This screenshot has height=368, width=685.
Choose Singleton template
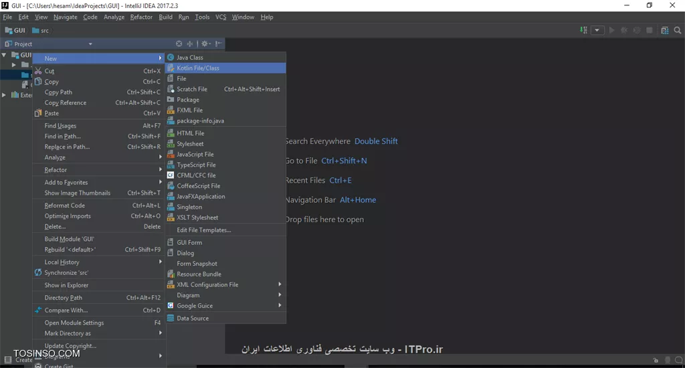coord(225,207)
